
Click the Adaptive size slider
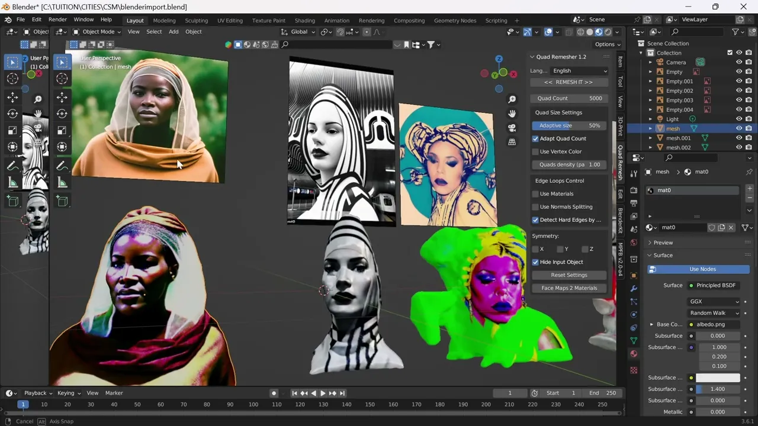(x=569, y=125)
